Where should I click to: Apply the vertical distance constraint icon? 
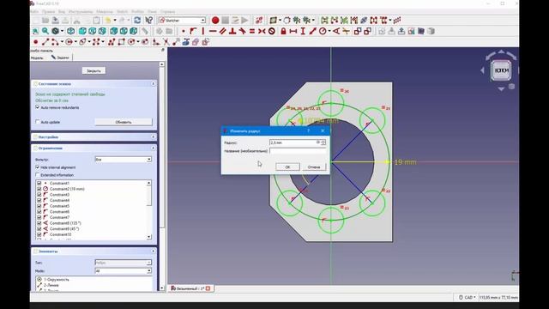(x=303, y=31)
